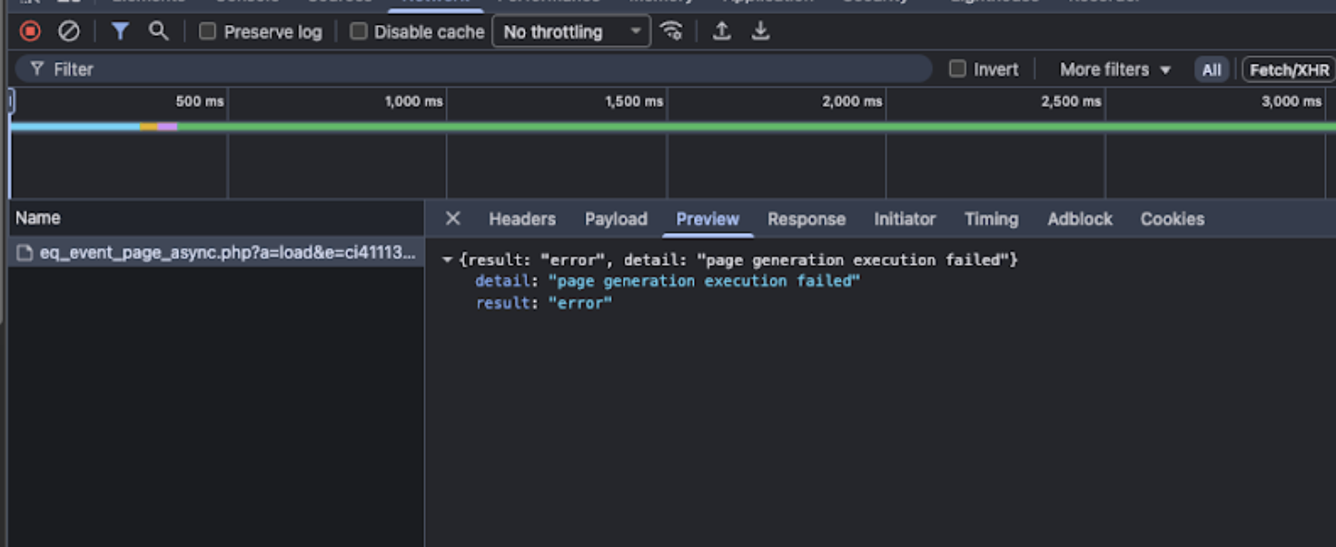Image resolution: width=1336 pixels, height=547 pixels.
Task: Open network conditions wifi icon
Action: tap(672, 31)
